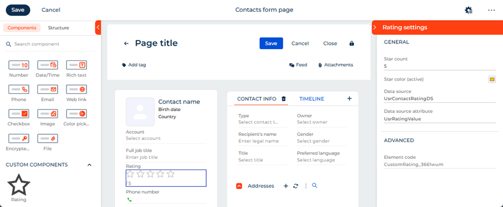This screenshot has width=503, height=207.
Task: Open the Star color active swatch
Action: pos(492,79)
